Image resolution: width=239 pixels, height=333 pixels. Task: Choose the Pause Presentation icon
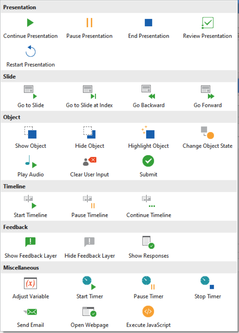click(89, 23)
